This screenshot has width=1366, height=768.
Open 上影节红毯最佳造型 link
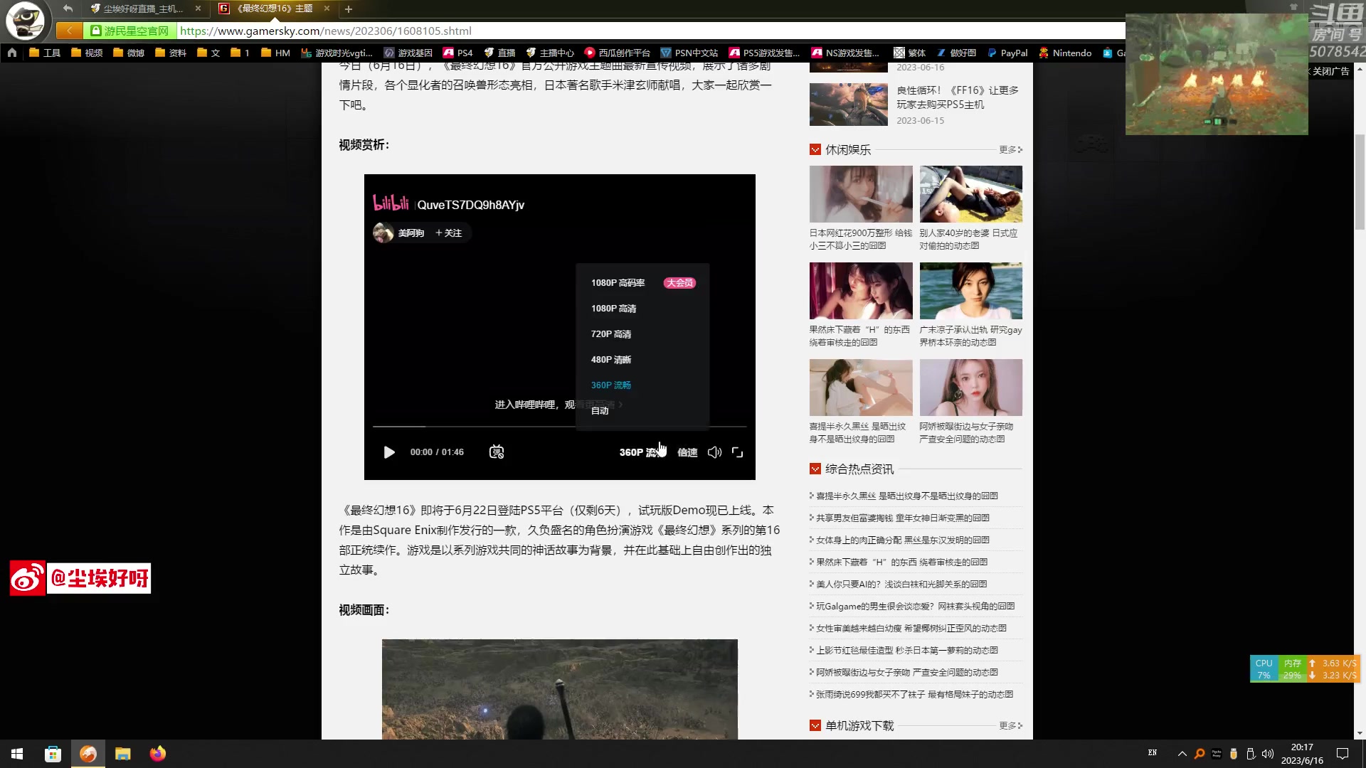pyautogui.click(x=906, y=651)
